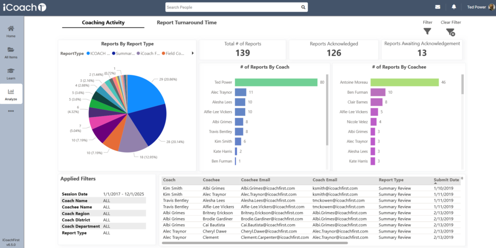Screen dimensions: 496x248
Task: Select the ICOACH blue legend swatch
Action: point(89,53)
